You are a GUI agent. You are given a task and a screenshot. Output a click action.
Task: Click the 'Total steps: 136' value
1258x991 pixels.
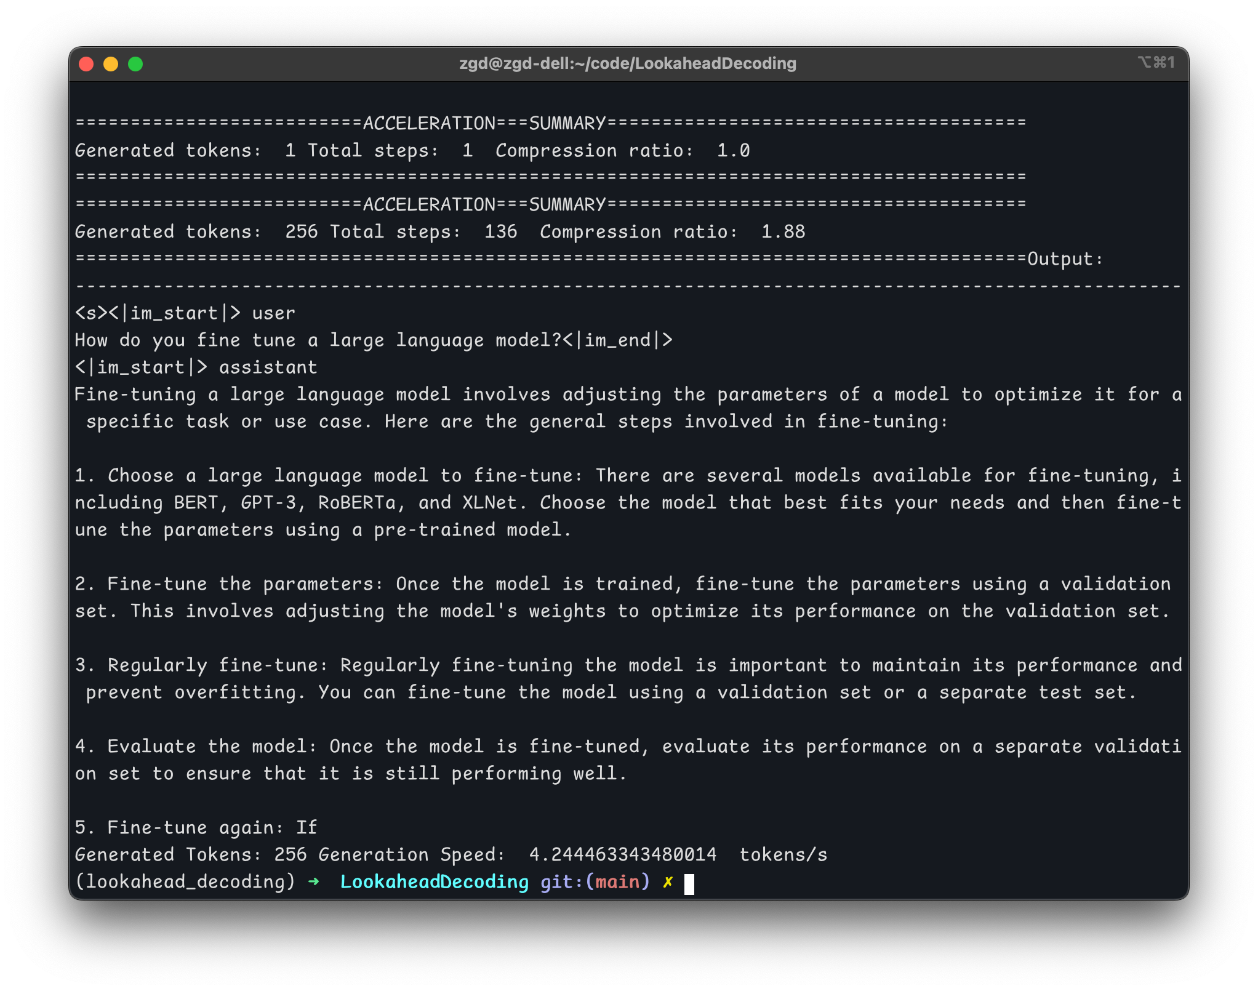pyautogui.click(x=423, y=232)
